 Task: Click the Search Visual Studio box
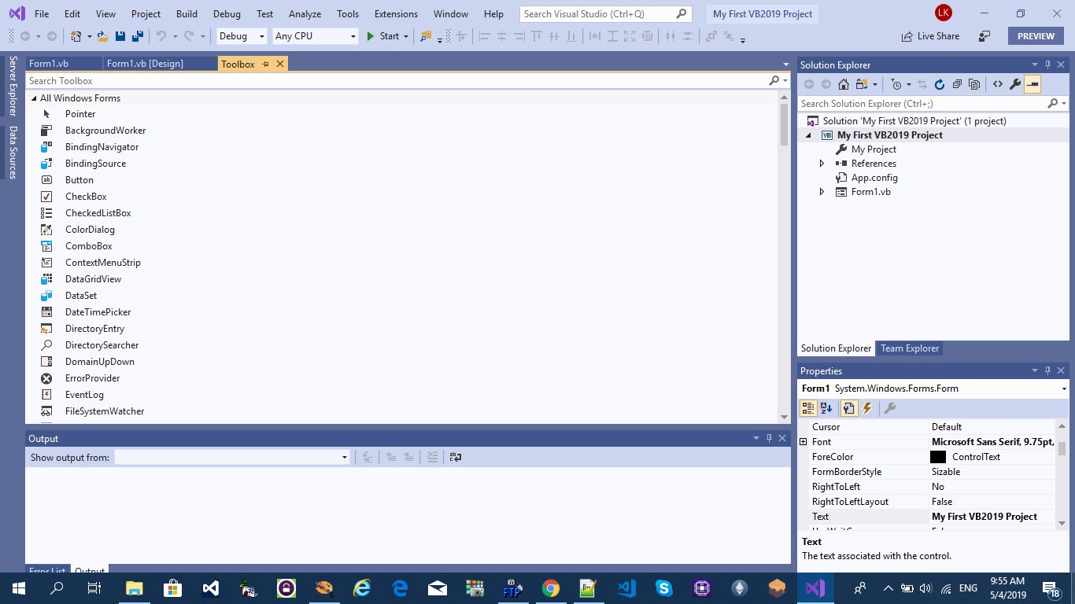pyautogui.click(x=605, y=14)
